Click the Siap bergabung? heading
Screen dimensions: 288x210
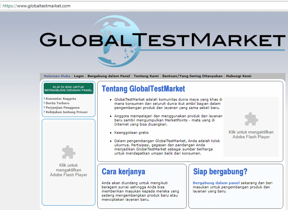pyautogui.click(x=220, y=172)
